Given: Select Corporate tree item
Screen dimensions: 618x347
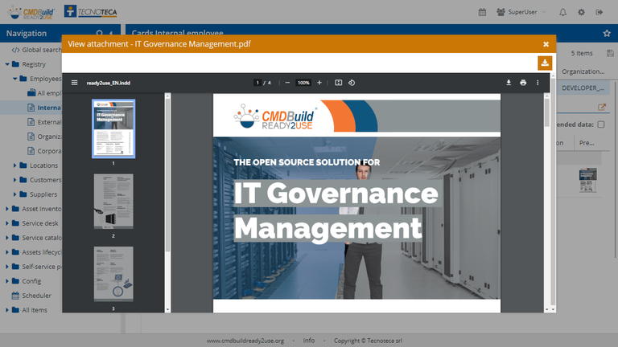Looking at the screenshot, I should (x=44, y=151).
